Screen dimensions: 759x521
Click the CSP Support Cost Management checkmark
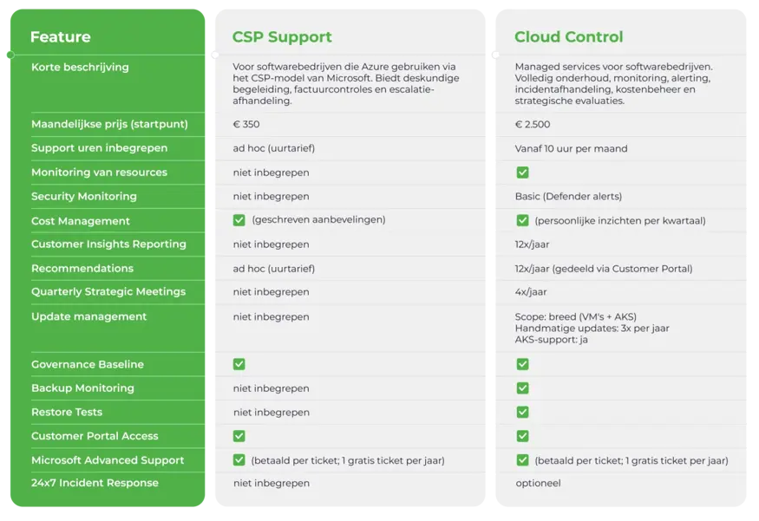click(x=239, y=220)
